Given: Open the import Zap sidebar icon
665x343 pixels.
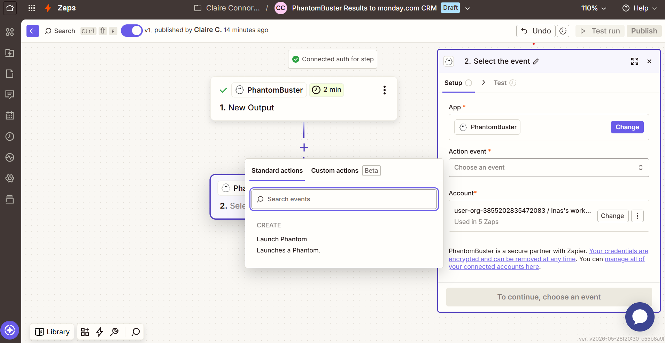Looking at the screenshot, I should pos(10,53).
